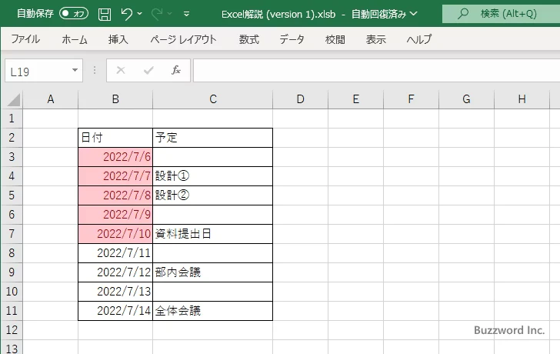Select the cell with 2022/7/6
This screenshot has width=560, height=354.
click(115, 157)
